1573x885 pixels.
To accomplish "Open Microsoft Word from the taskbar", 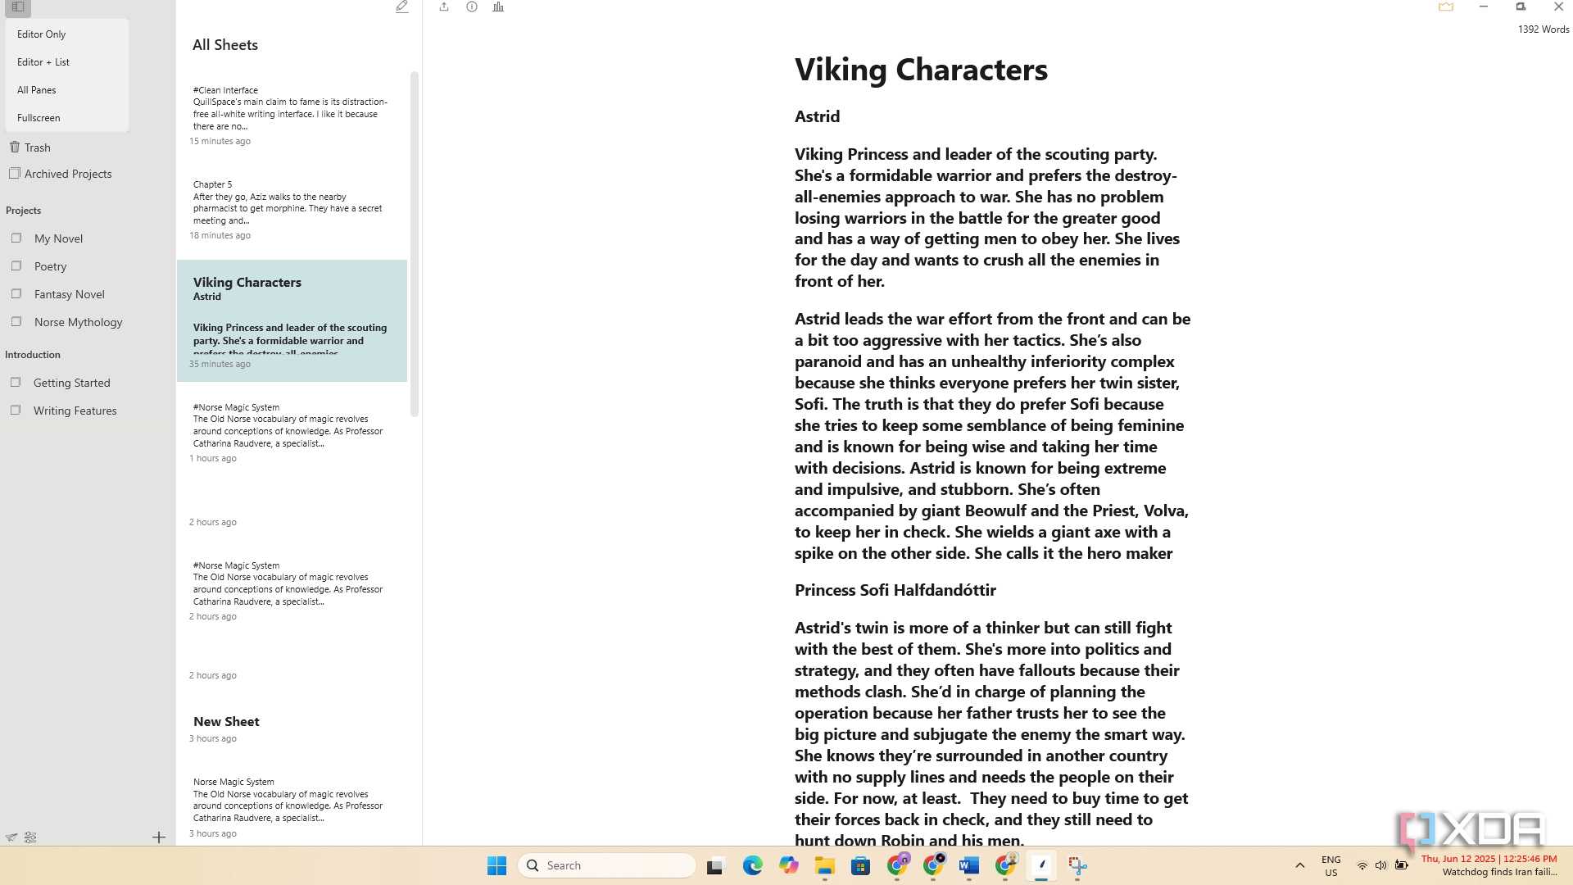I will tap(969, 865).
